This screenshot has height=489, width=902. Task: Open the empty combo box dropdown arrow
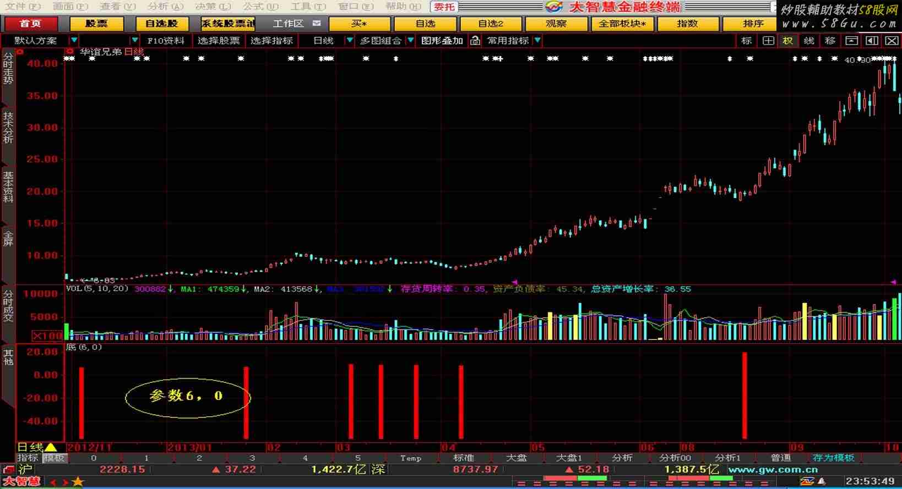coord(135,40)
